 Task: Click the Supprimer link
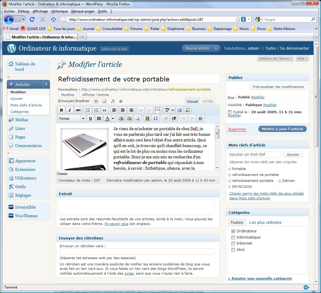(x=237, y=129)
